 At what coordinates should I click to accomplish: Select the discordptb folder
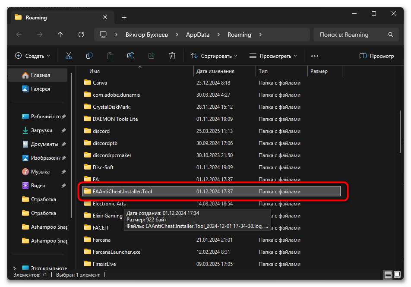(x=211, y=143)
